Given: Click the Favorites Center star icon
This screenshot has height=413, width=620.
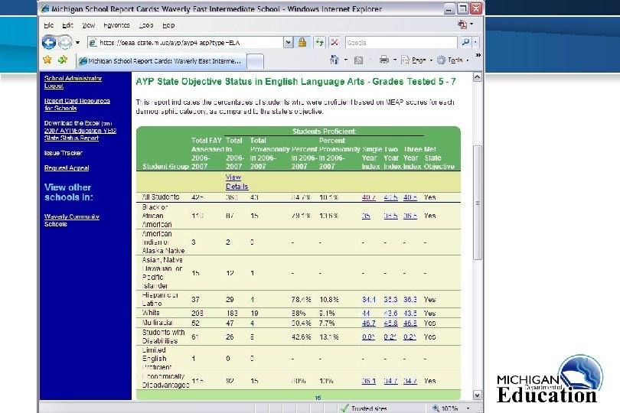Looking at the screenshot, I should click(x=47, y=60).
